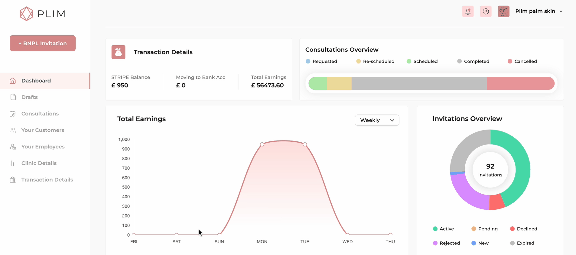Click the MON data point on earnings chart
This screenshot has width=576, height=255.
pos(262,144)
